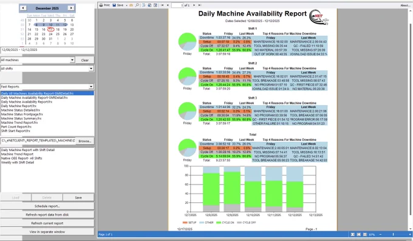Click Refresh current report button

click(47, 223)
